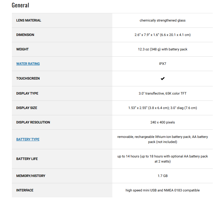Select the Lens Material row label
Screen dimensions: 219x207
29,20
